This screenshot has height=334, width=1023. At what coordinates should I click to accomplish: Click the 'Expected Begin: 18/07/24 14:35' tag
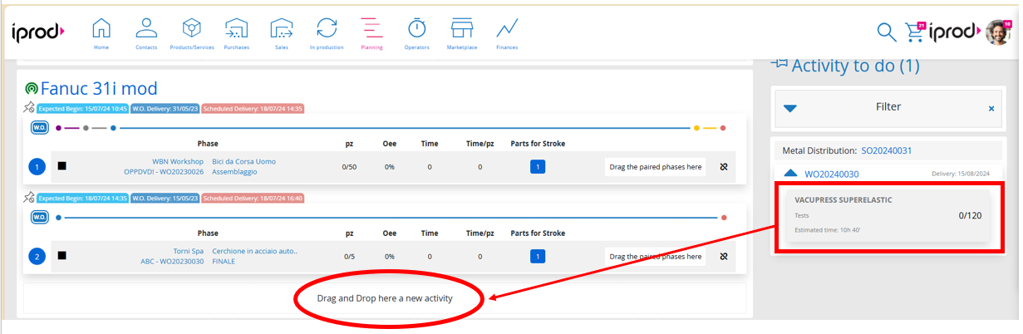(x=82, y=199)
